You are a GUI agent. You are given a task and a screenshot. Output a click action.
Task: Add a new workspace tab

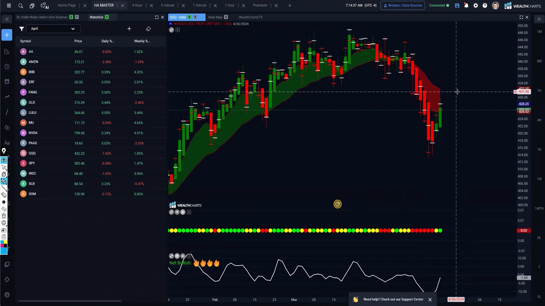click(x=290, y=5)
